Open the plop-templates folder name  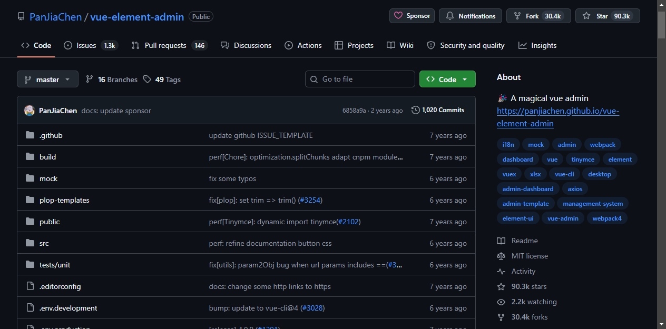tap(64, 200)
